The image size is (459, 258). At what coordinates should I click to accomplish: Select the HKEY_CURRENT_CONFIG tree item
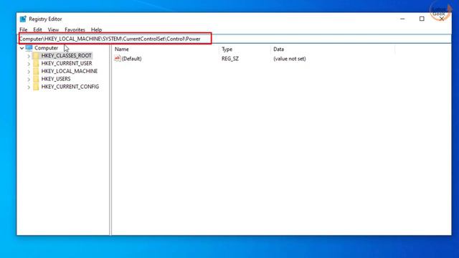[70, 87]
